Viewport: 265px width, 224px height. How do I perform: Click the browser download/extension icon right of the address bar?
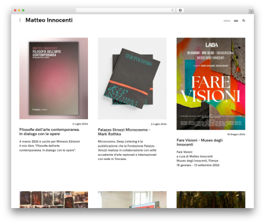click(180, 10)
